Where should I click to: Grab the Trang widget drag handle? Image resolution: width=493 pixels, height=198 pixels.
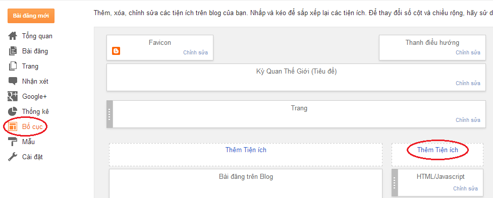[x=109, y=114]
